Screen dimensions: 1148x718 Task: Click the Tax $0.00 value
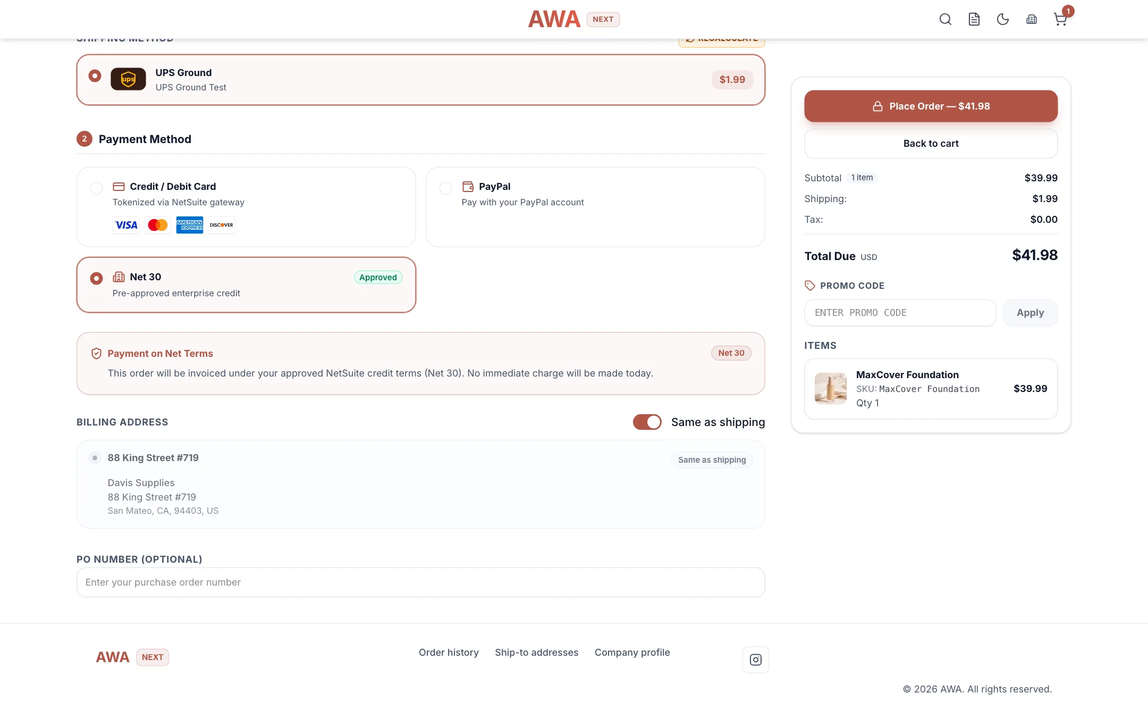(1043, 220)
